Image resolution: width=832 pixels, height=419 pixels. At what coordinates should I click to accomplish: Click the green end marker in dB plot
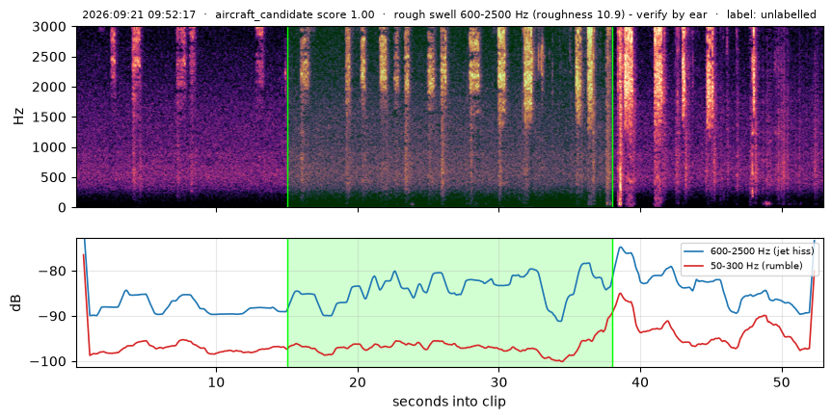click(x=613, y=302)
